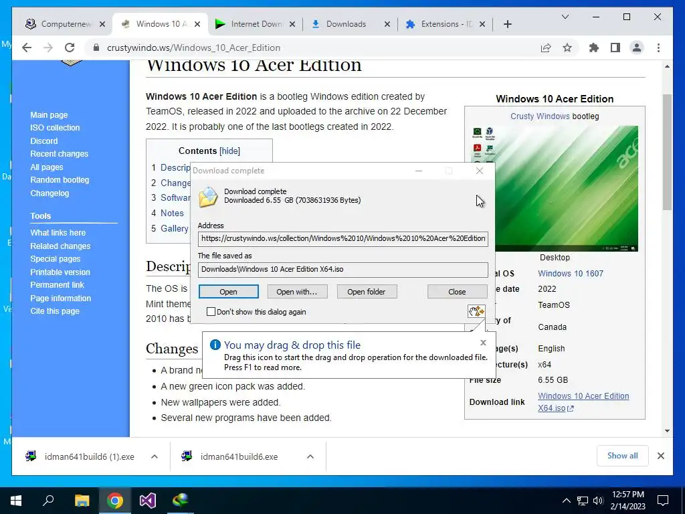Viewport: 685px width, 514px height.
Task: Open Changelog sidebar link
Action: tap(50, 193)
